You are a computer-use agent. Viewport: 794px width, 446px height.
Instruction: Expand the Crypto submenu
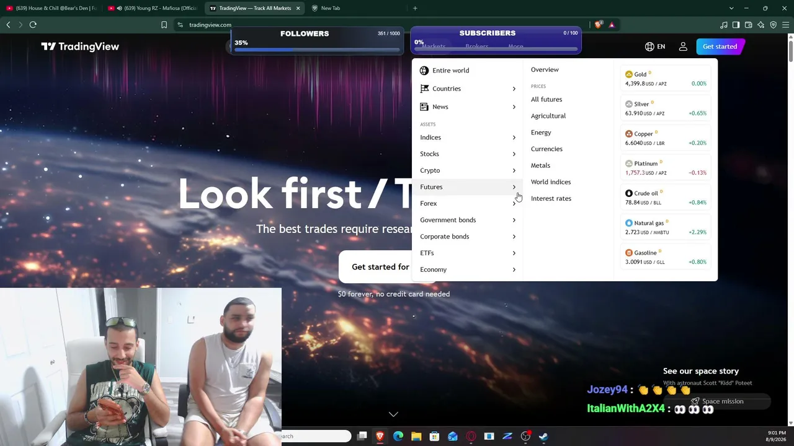tap(468, 170)
